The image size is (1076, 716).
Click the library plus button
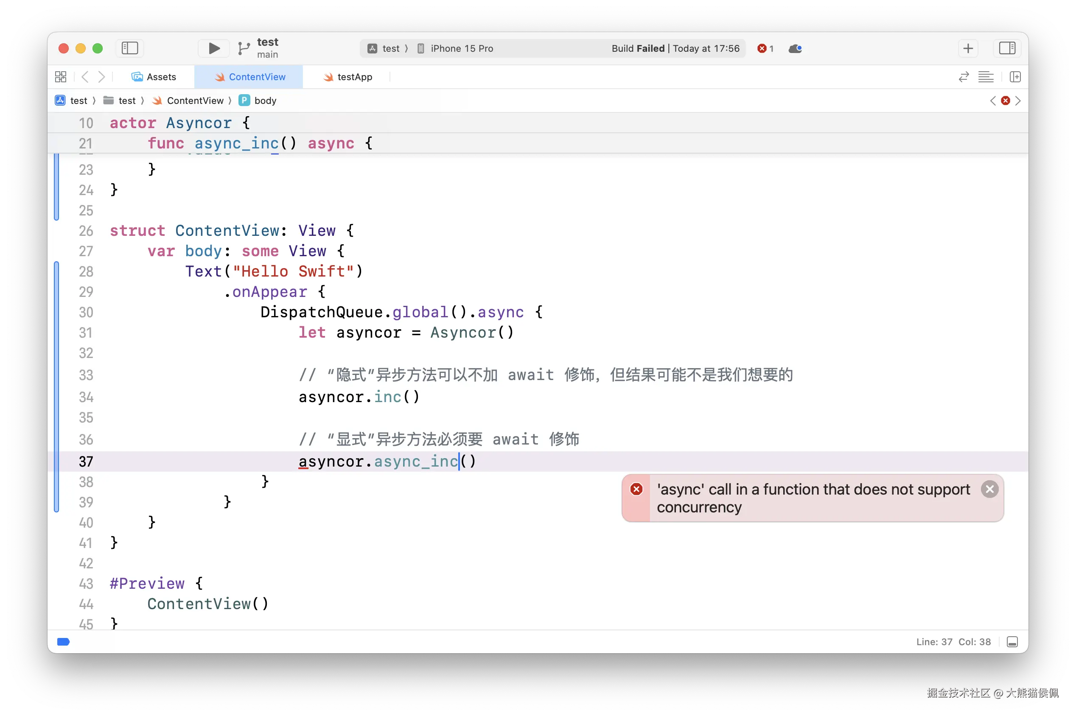click(968, 48)
